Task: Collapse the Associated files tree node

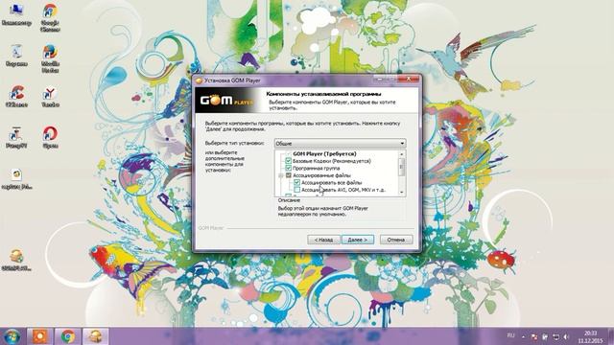Action: click(x=280, y=175)
